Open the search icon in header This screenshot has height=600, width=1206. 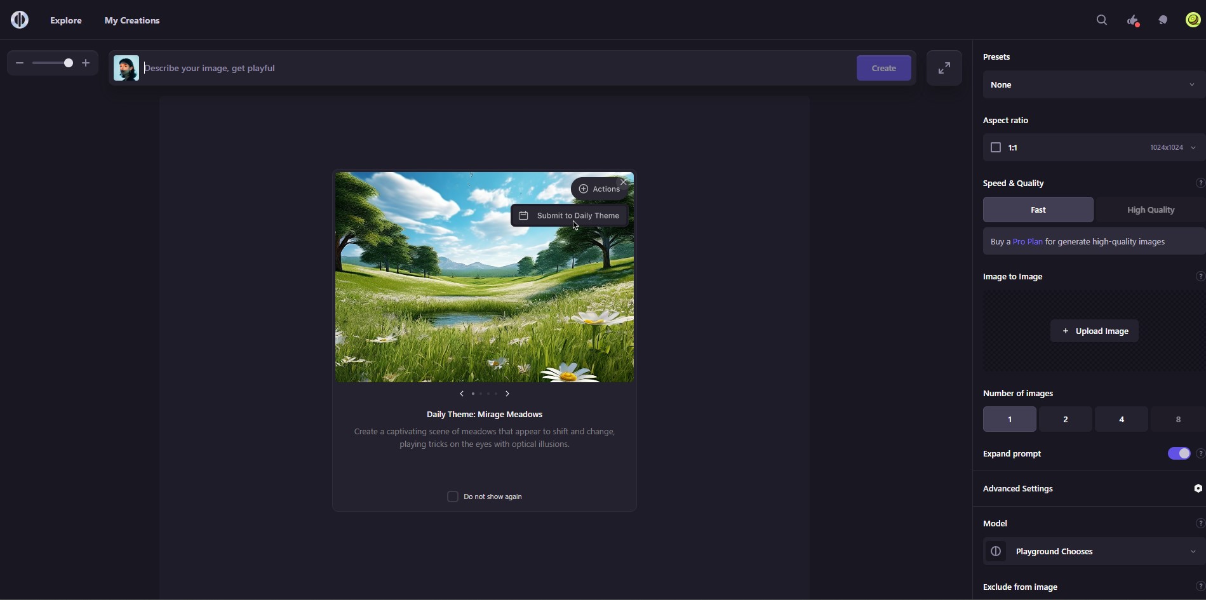[1102, 20]
